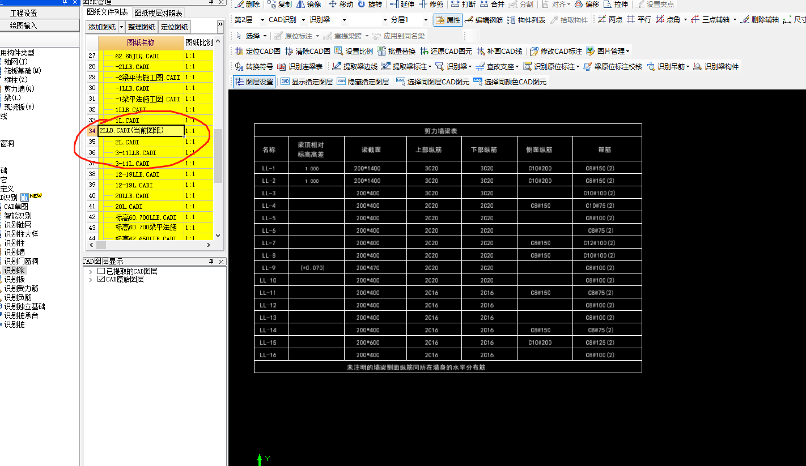The width and height of the screenshot is (806, 466).
Task: Select 识别墙 in the sidebar
Action: 14,252
